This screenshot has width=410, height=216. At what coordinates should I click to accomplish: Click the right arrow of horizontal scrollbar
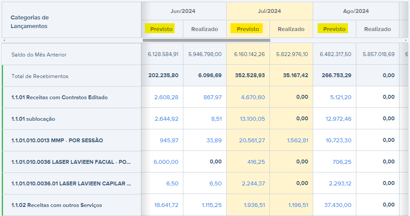click(x=406, y=40)
